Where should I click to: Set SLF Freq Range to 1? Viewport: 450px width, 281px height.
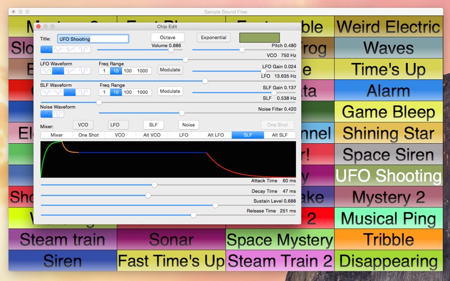(104, 92)
